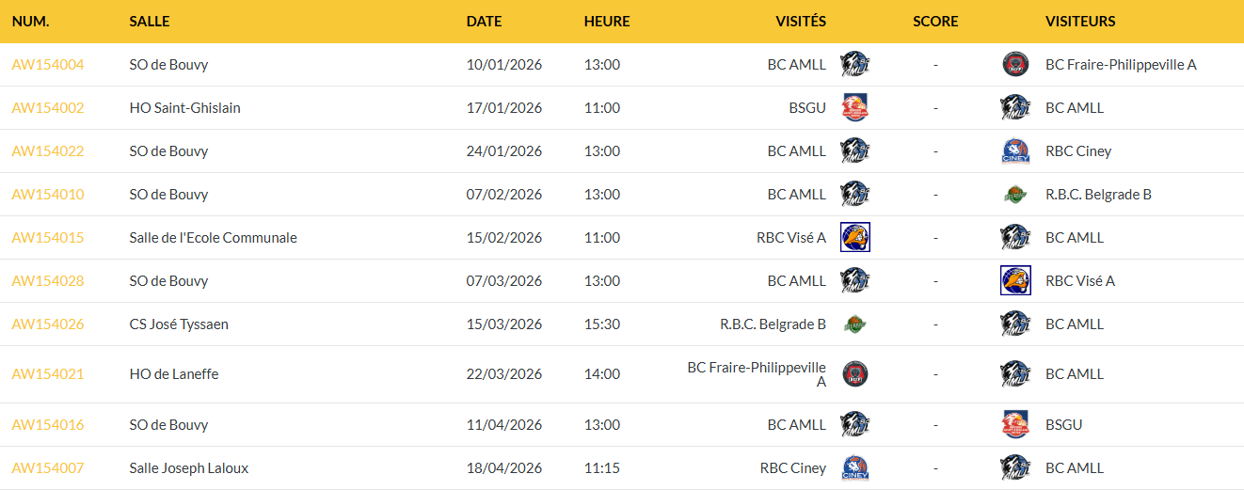Click BSGU visitor logo on 11/04/2026 match
1244x490 pixels.
[x=1015, y=425]
